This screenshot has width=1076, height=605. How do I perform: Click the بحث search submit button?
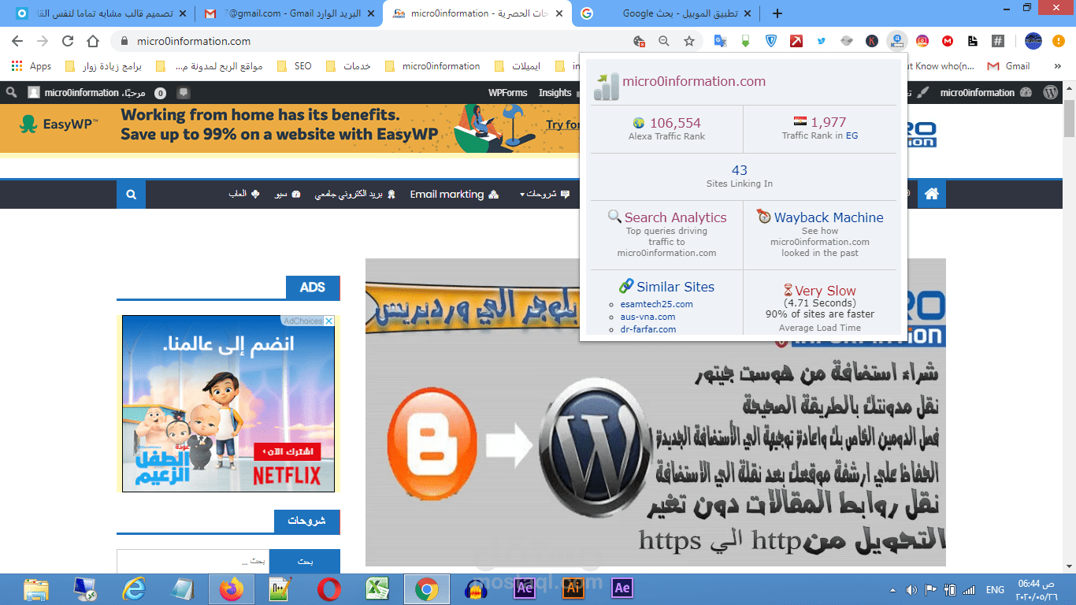(x=304, y=562)
